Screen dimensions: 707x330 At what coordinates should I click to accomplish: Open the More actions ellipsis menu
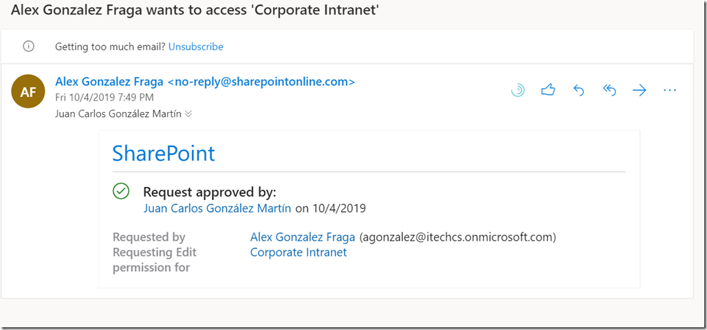(x=670, y=90)
